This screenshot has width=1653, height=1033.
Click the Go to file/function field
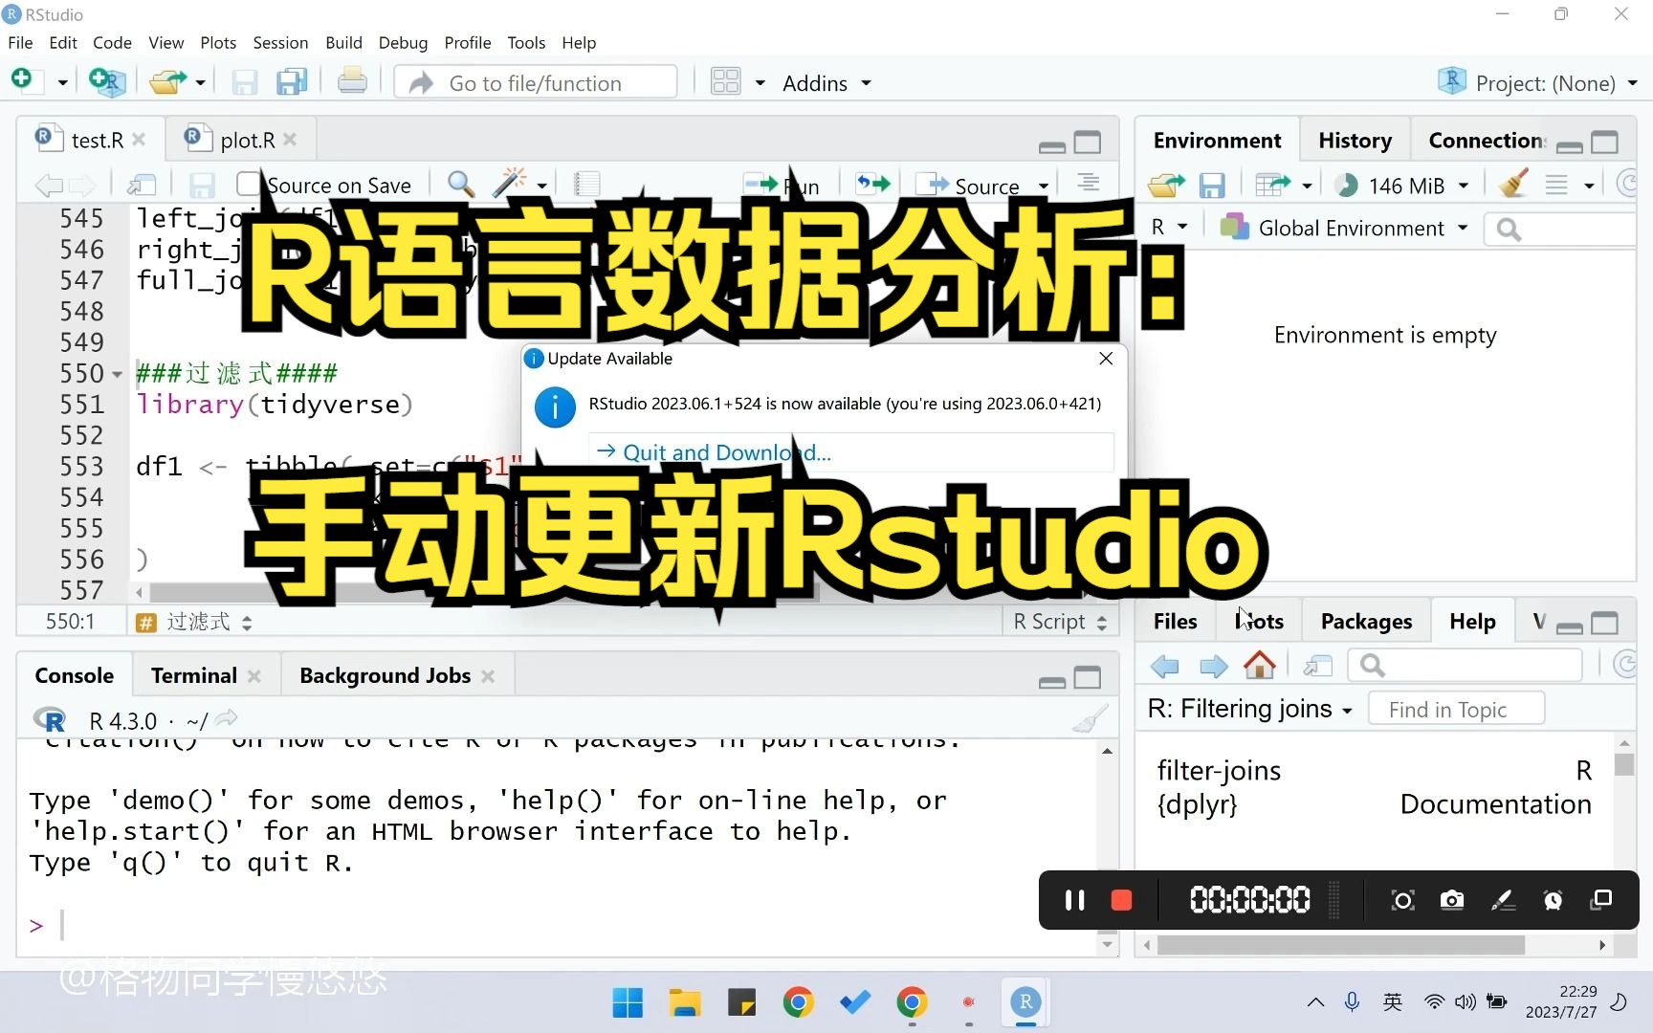[536, 83]
